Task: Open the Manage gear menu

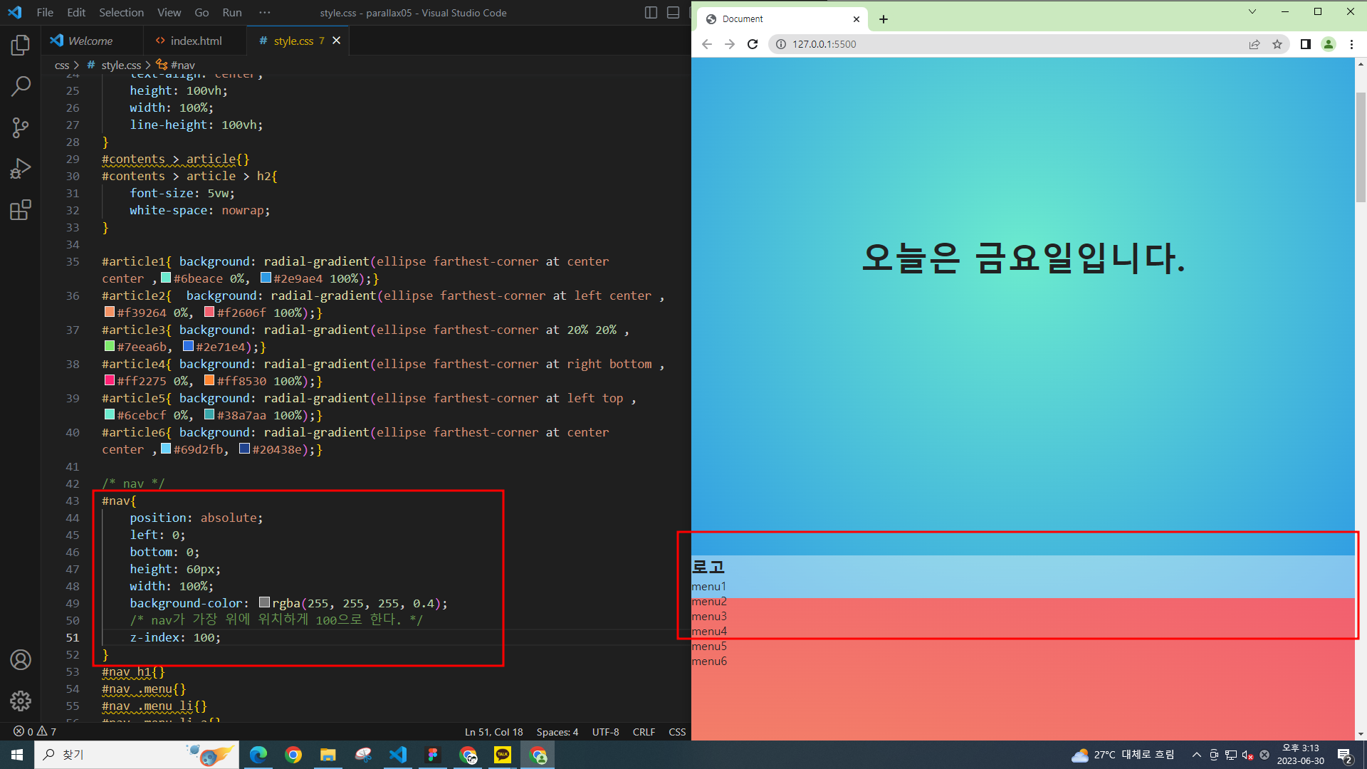Action: (x=21, y=701)
